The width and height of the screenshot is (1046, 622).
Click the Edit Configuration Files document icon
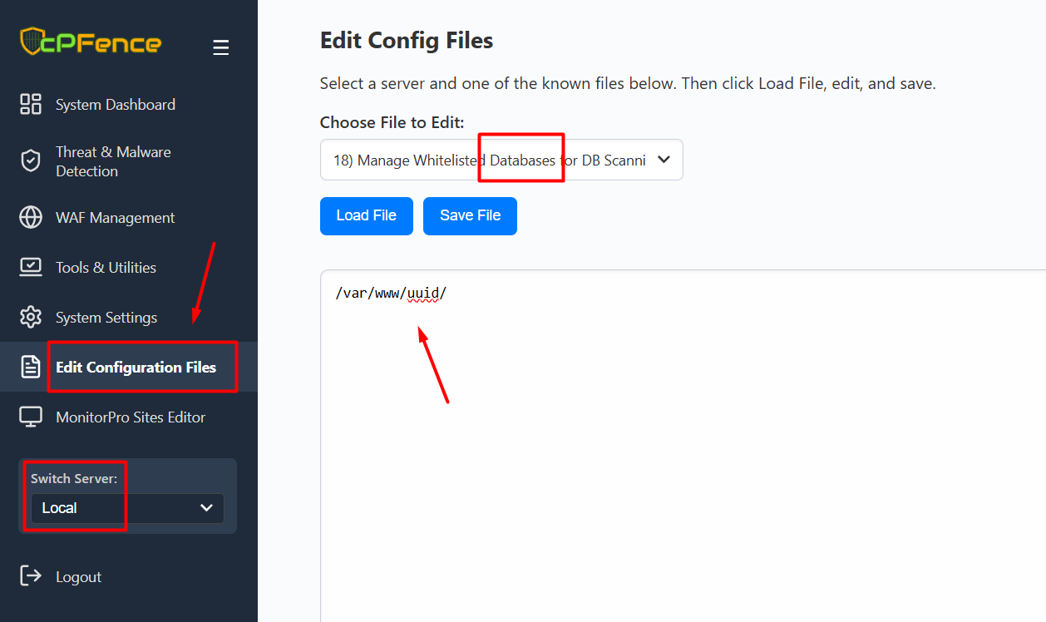pos(31,367)
